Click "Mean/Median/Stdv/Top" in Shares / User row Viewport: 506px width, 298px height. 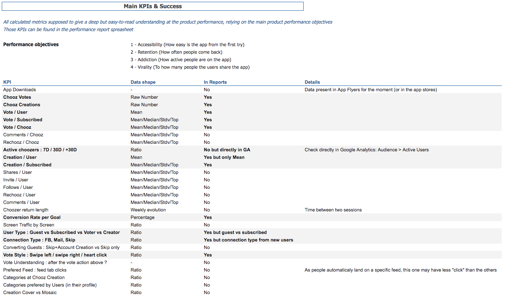154,172
